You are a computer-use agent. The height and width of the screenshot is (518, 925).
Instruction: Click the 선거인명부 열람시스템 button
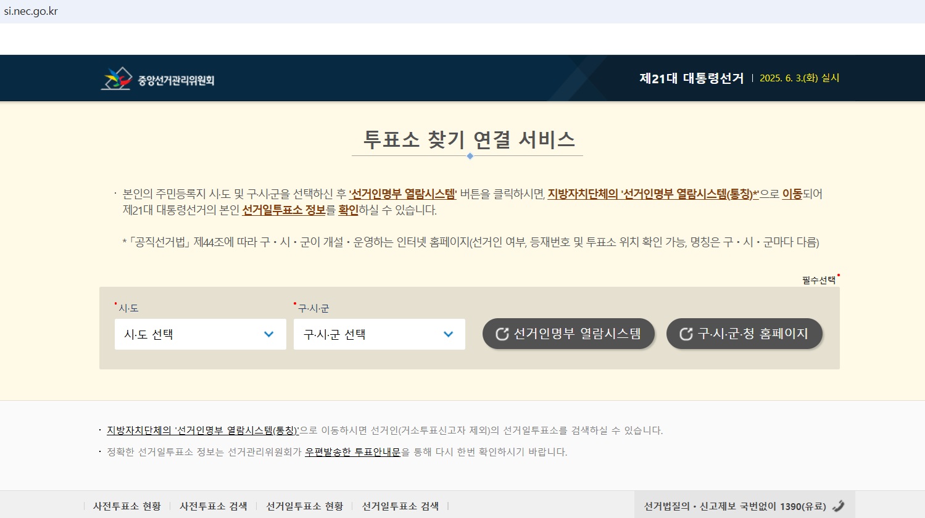[568, 334]
